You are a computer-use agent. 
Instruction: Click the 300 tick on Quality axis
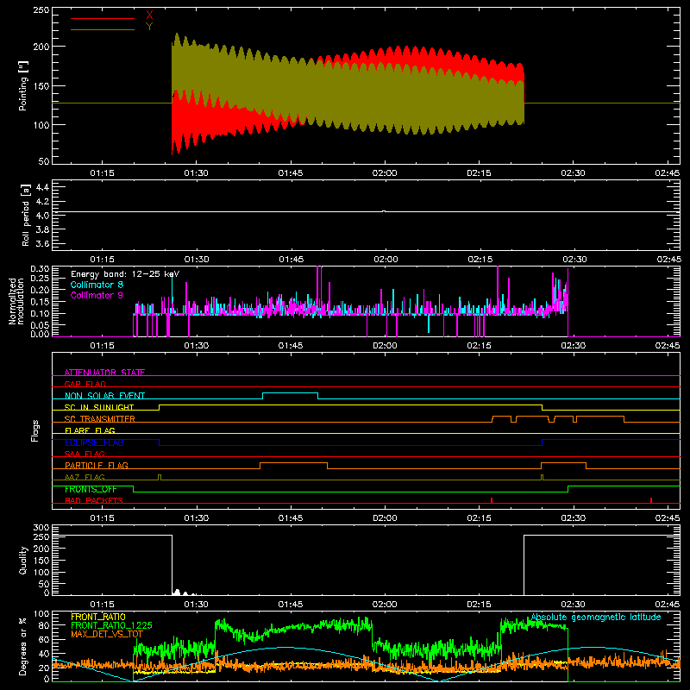41,528
